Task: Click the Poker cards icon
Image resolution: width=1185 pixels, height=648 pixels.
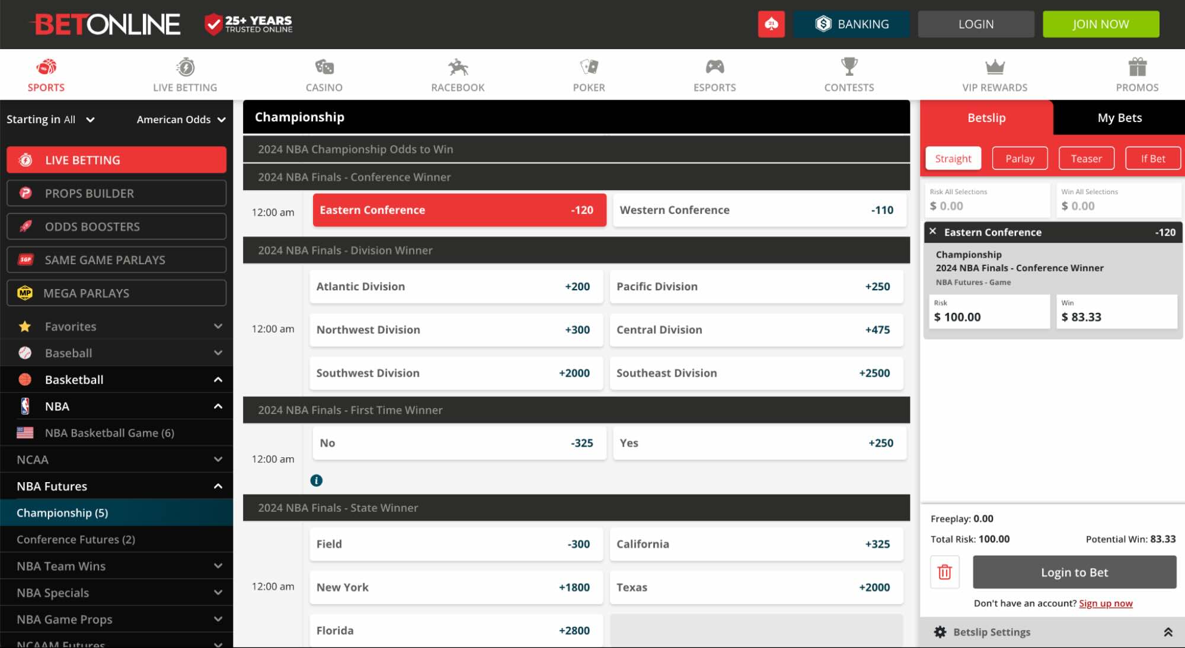Action: coord(589,66)
